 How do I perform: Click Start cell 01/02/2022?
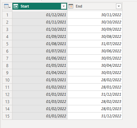click(40, 109)
